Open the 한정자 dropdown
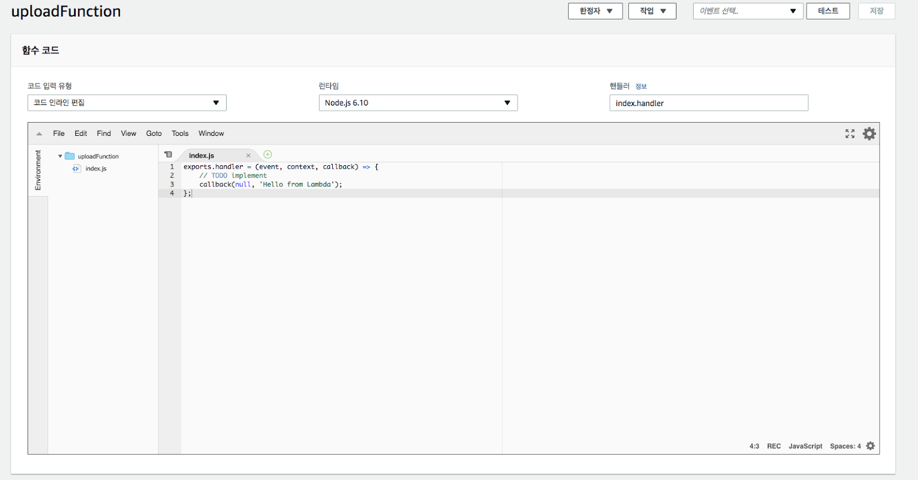The height and width of the screenshot is (480, 918). point(595,11)
